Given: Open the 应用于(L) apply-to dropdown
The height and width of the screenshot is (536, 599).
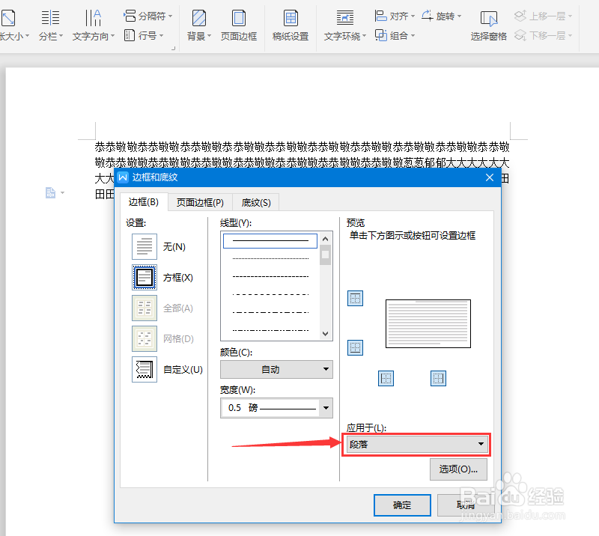Looking at the screenshot, I should click(416, 445).
